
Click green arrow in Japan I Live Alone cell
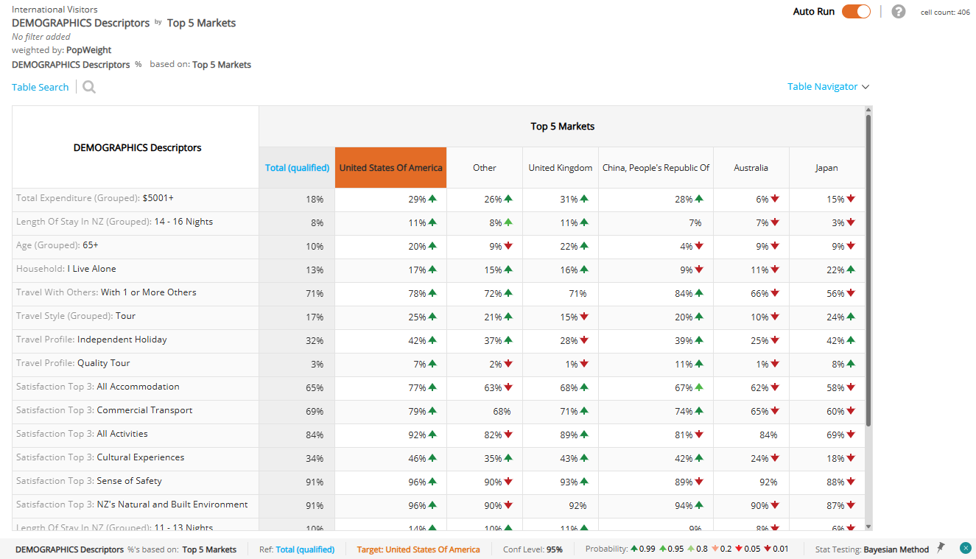(851, 270)
